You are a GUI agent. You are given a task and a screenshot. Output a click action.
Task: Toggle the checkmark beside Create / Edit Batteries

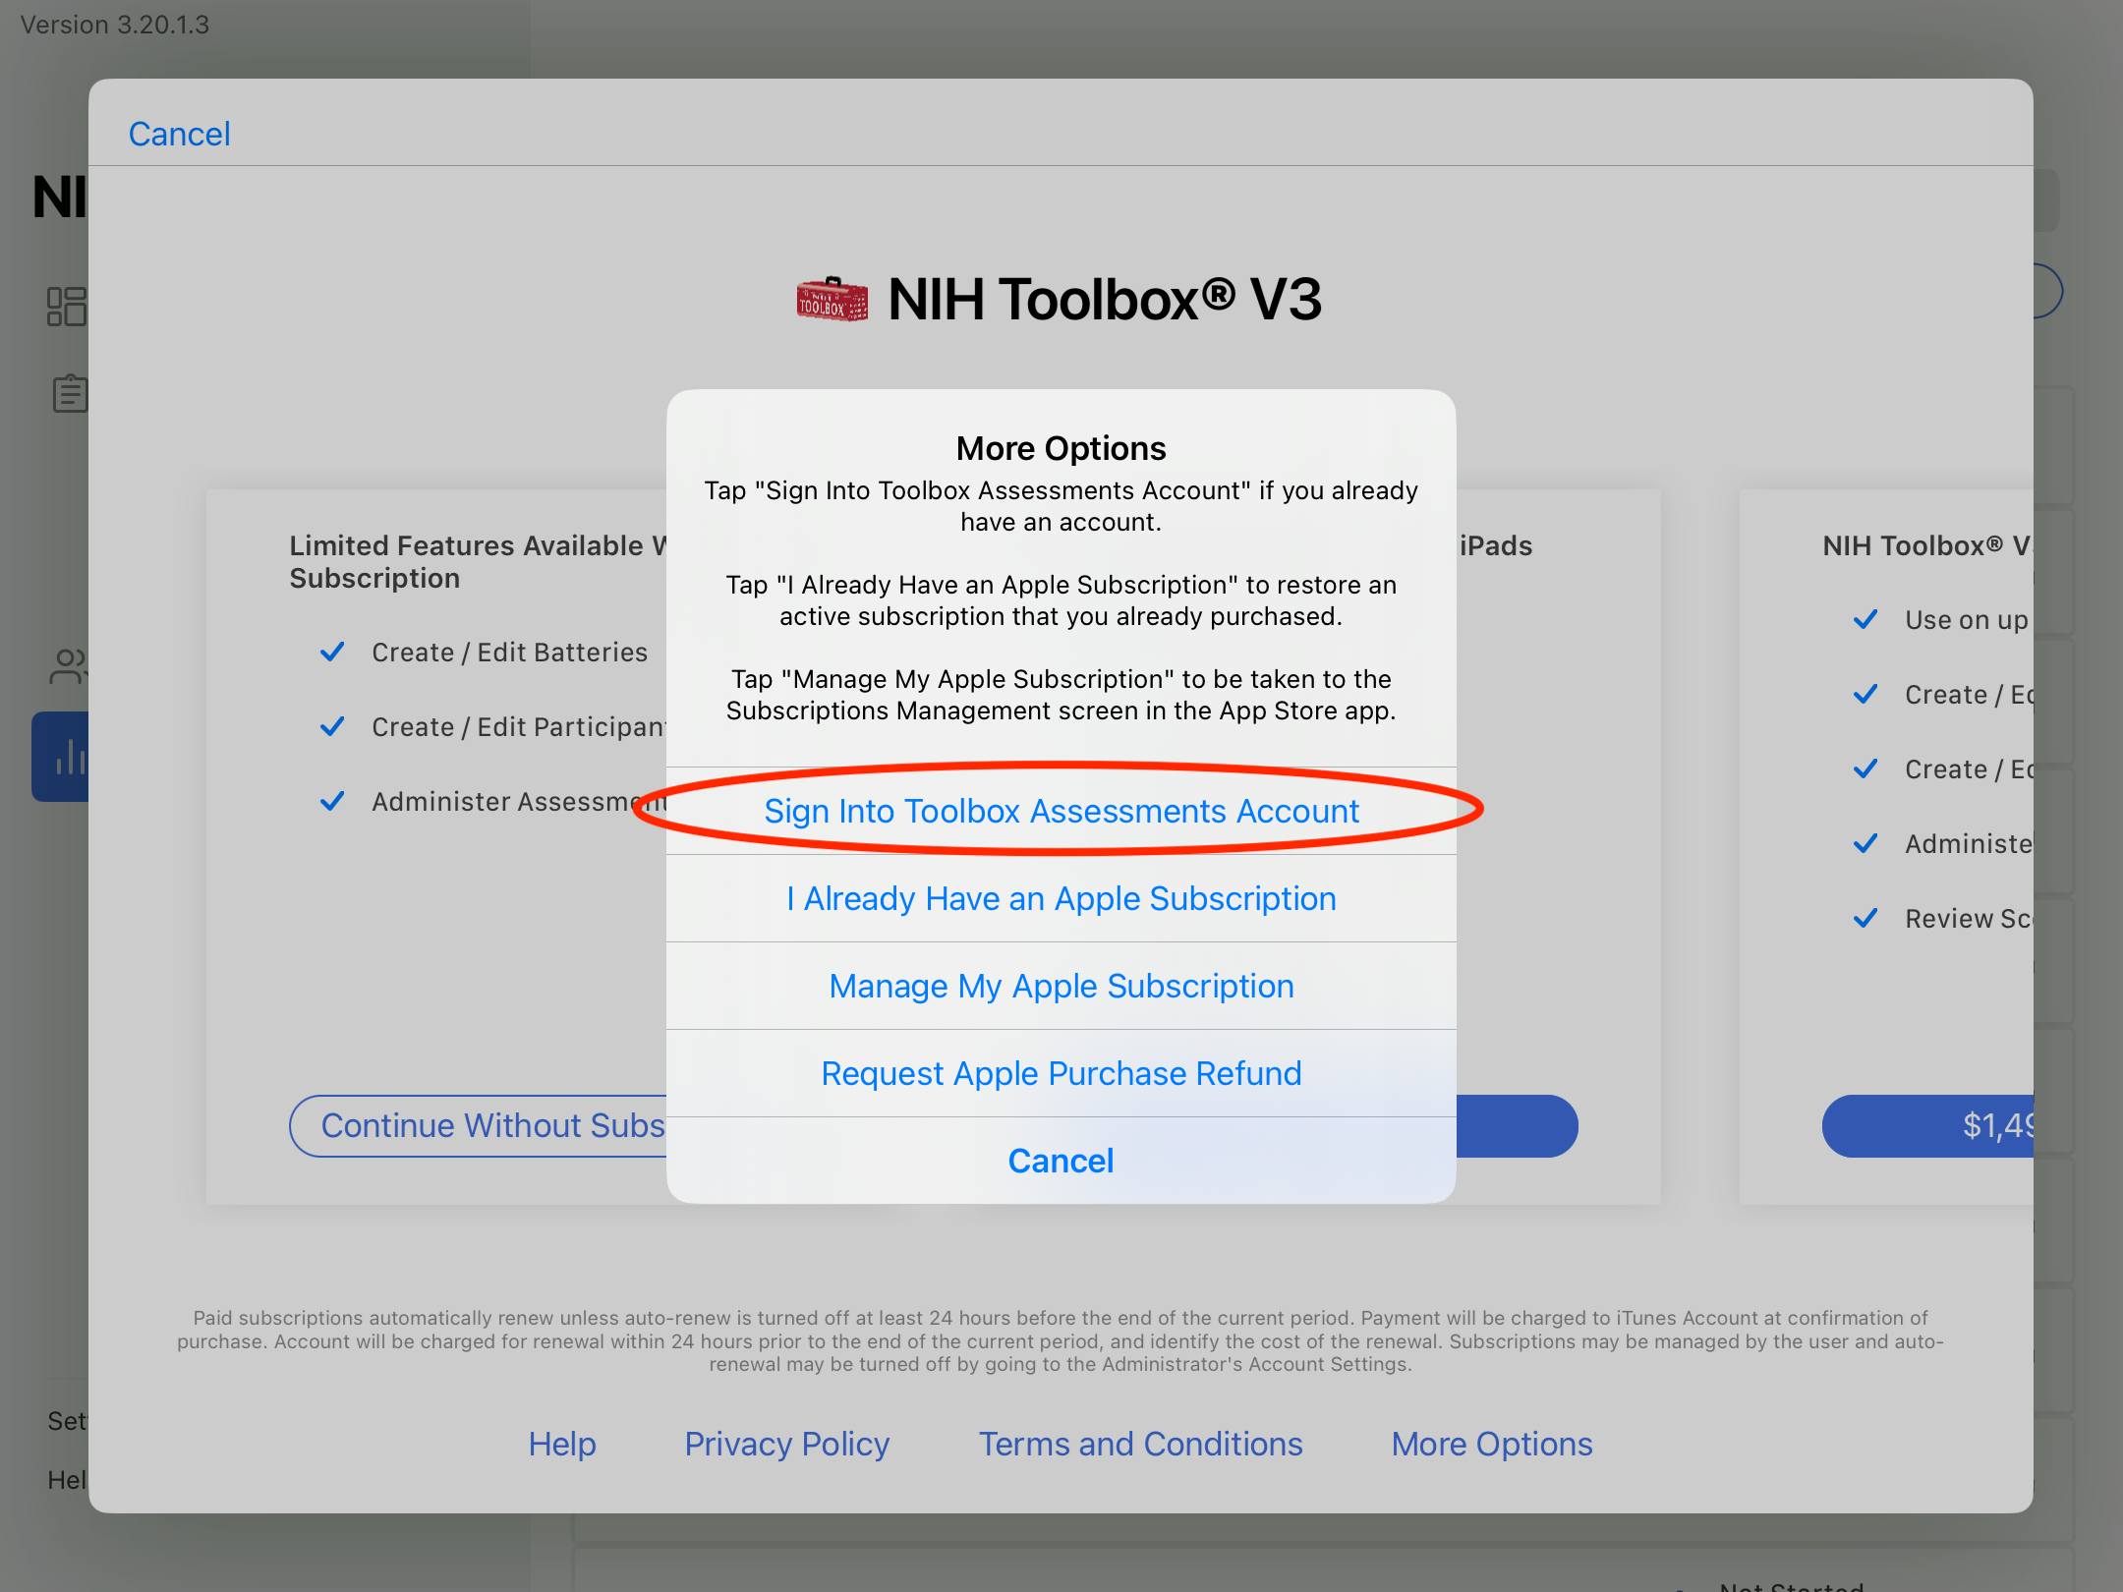[332, 652]
